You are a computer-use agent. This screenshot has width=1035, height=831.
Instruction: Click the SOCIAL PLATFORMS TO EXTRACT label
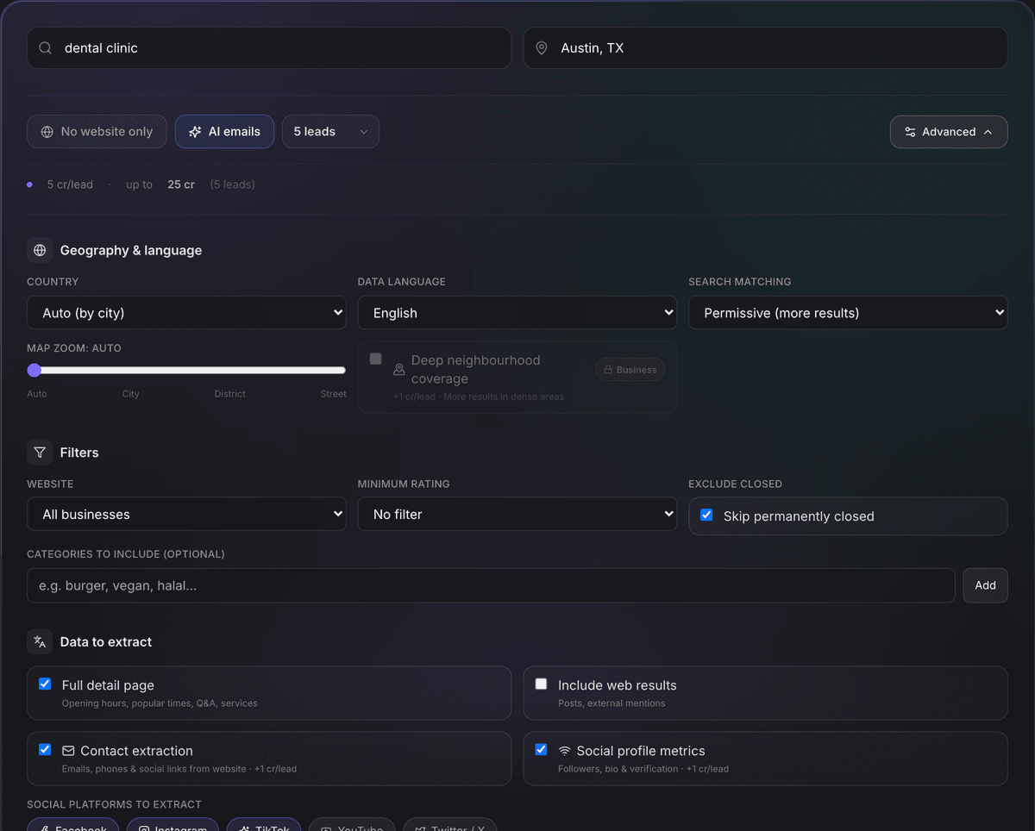coord(114,804)
